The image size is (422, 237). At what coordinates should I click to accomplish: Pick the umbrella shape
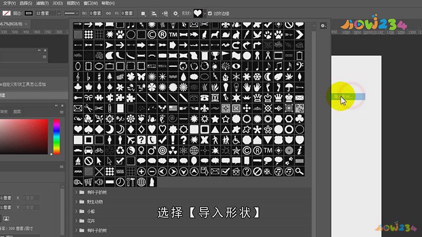click(289, 87)
